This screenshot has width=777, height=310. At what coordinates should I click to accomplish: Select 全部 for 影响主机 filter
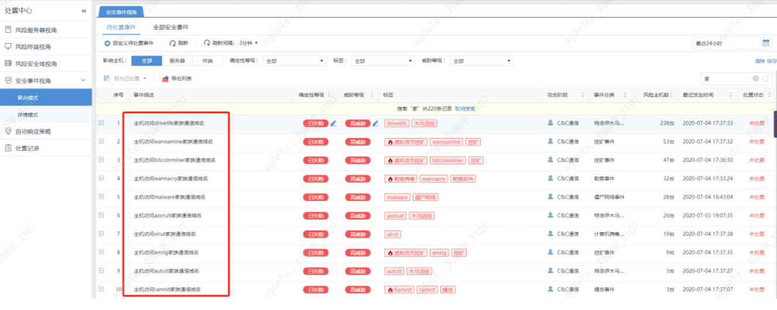click(x=146, y=61)
